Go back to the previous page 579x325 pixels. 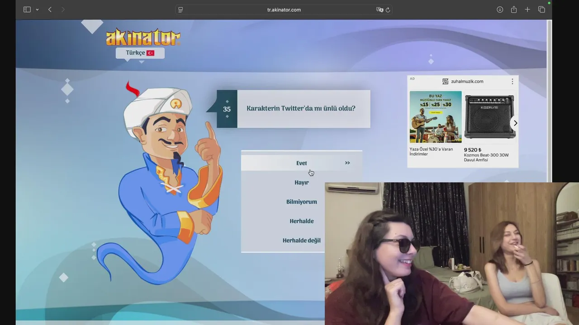pos(50,9)
